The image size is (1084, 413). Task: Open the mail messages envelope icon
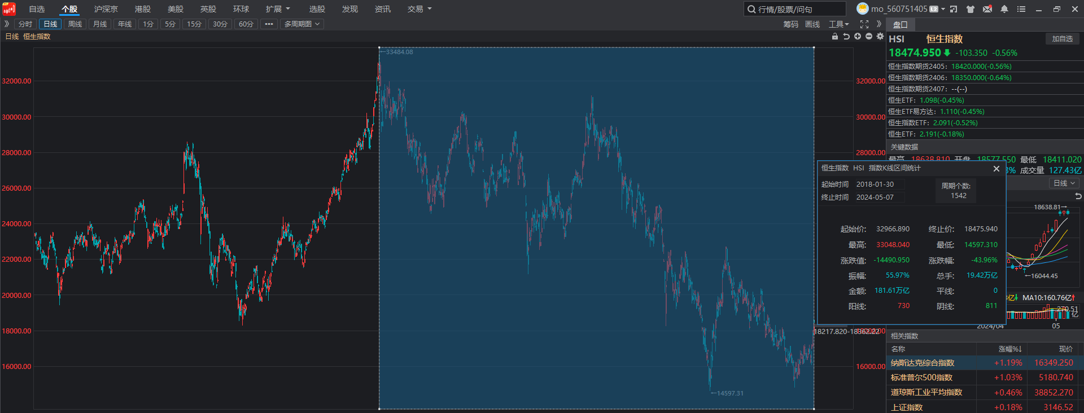(987, 9)
